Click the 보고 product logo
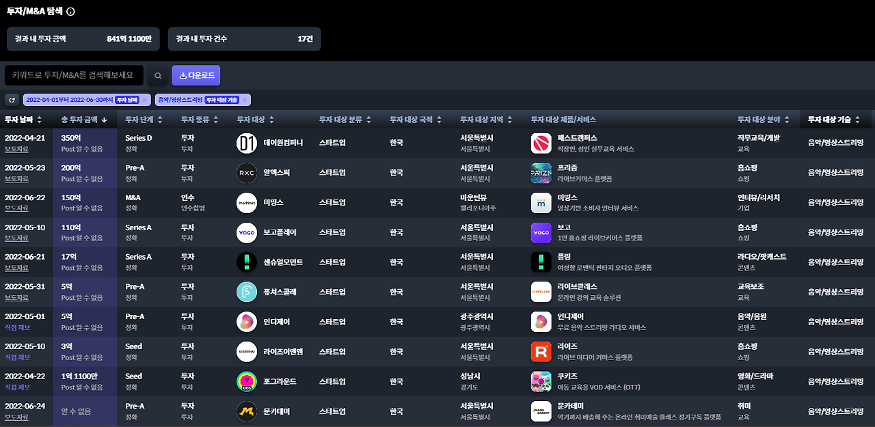875x427 pixels. point(541,232)
